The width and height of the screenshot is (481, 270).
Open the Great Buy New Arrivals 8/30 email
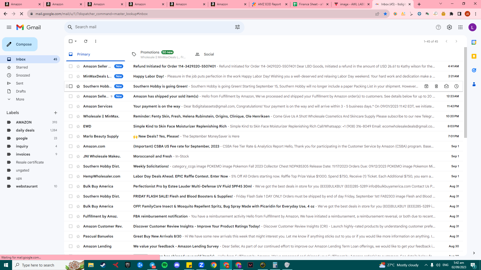pos(264,236)
